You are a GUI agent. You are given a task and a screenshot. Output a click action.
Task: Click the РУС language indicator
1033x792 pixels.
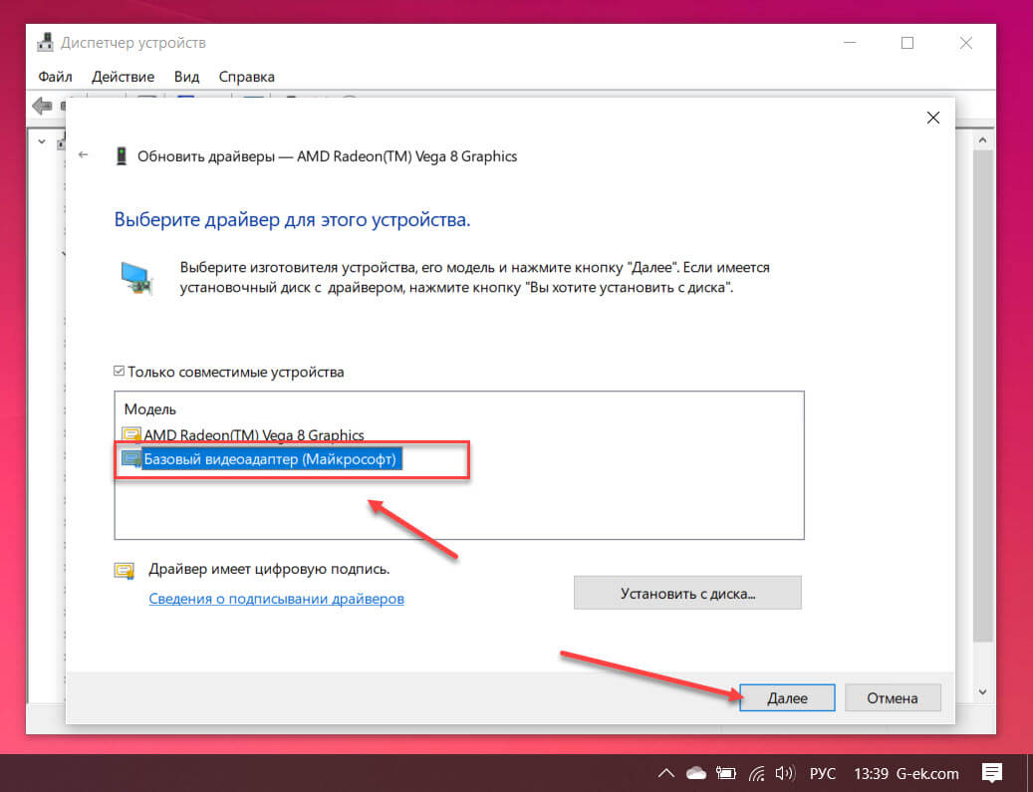(x=822, y=773)
